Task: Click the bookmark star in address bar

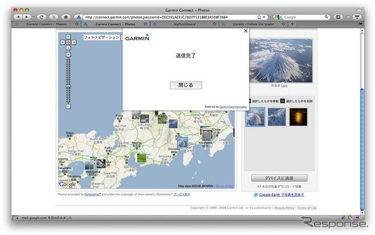Action: (259, 17)
